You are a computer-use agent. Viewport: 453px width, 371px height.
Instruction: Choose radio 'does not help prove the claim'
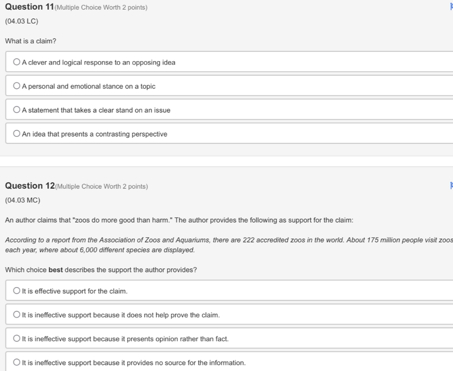pos(17,315)
